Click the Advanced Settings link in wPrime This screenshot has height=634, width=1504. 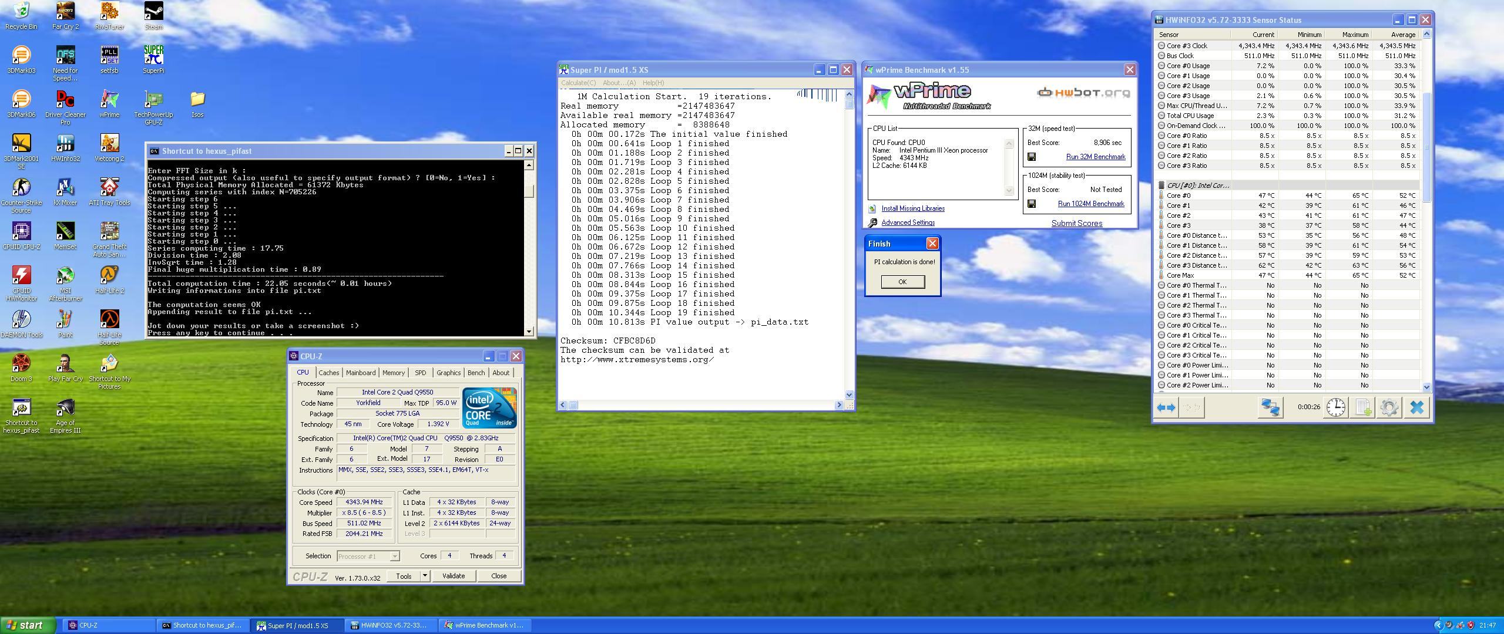click(907, 222)
